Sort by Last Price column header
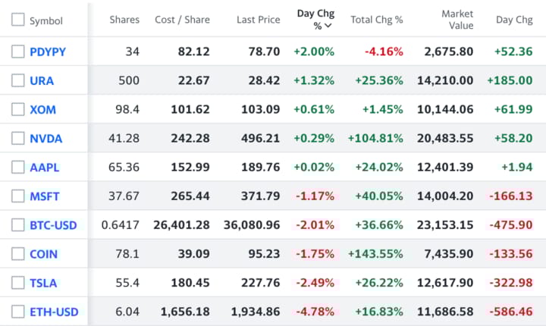Viewport: 546px width, 326px height. 258,20
